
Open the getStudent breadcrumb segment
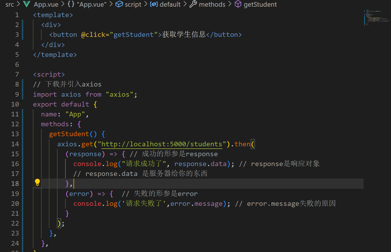pyautogui.click(x=260, y=4)
